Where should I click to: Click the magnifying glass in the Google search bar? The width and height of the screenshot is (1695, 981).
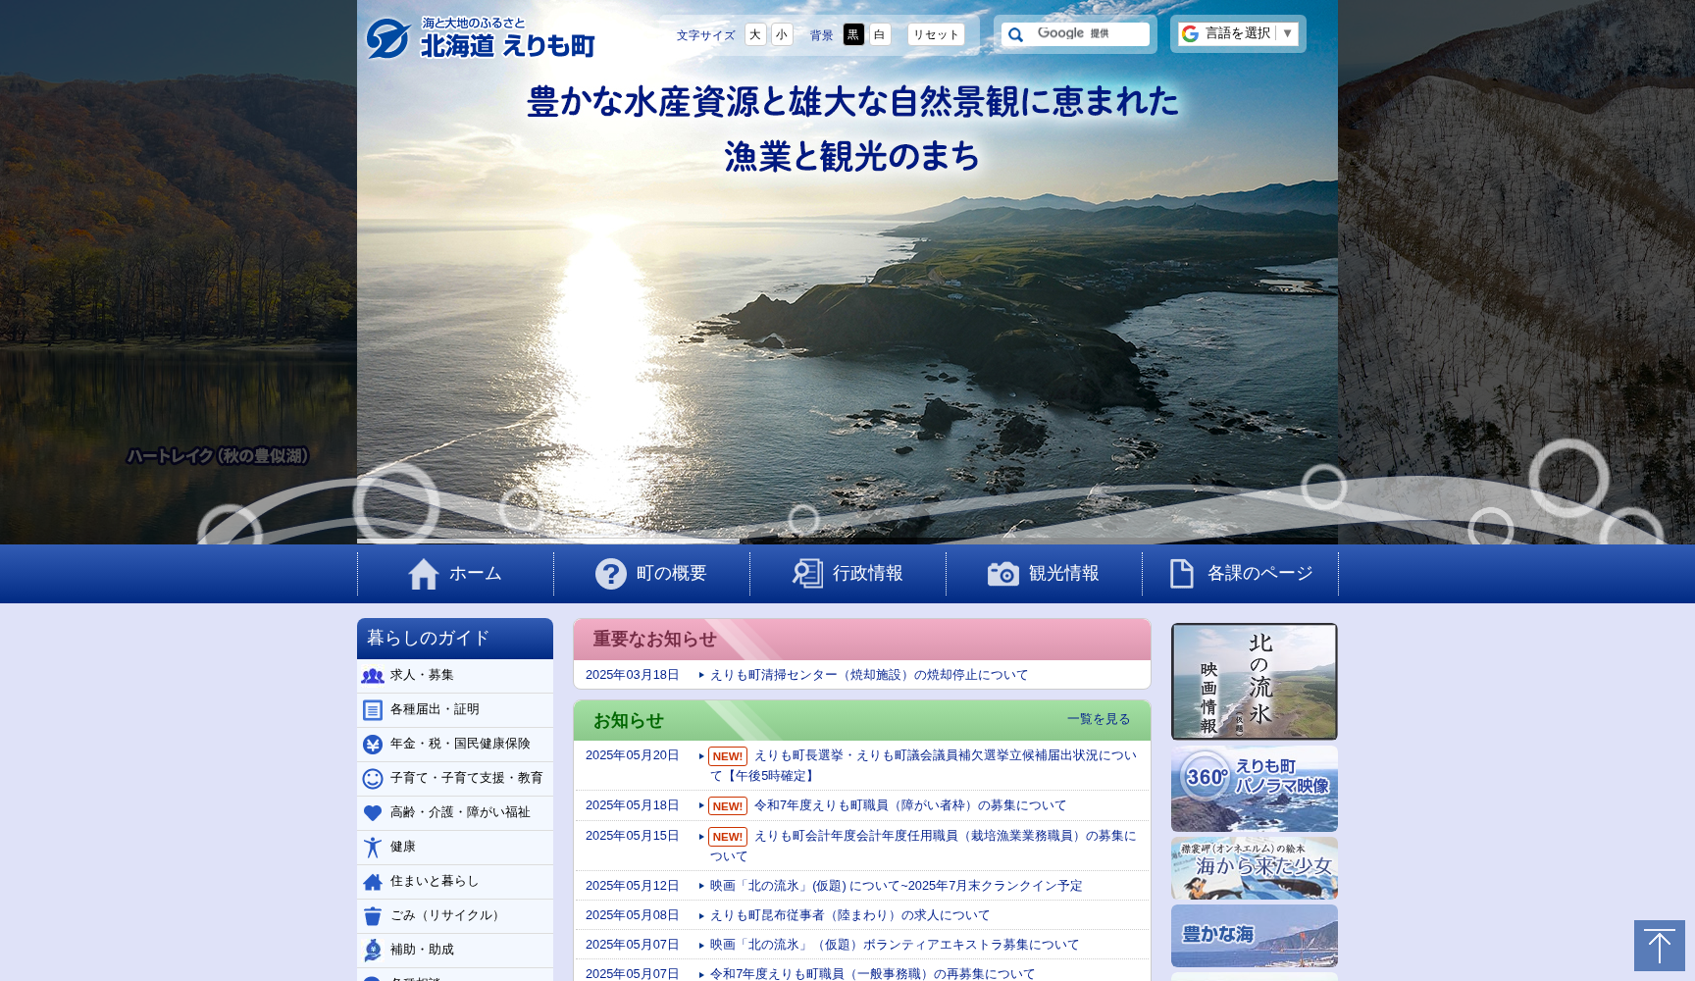point(1015,33)
